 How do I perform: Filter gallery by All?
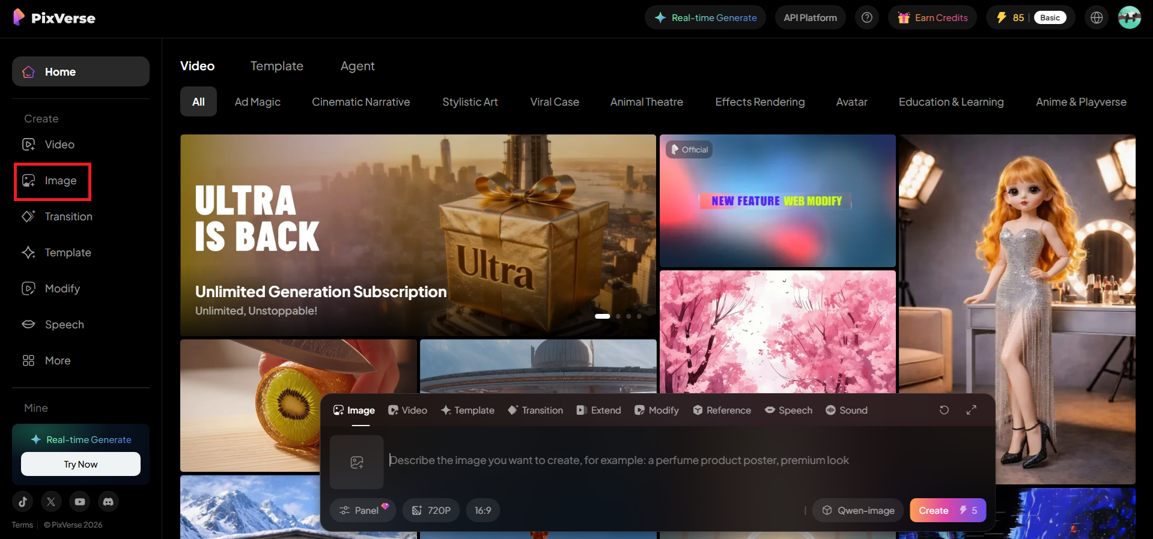[x=198, y=102]
